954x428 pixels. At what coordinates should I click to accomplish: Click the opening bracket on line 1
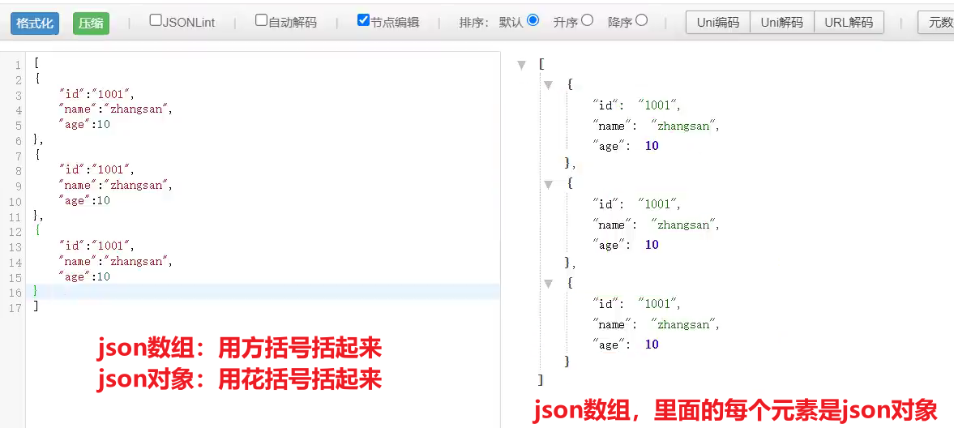36,64
